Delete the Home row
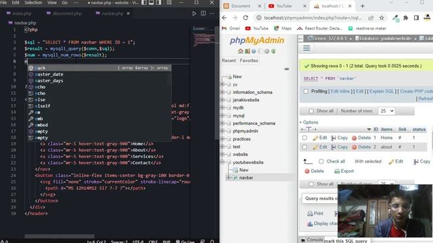Screen dimensions: 433x243 (361, 138)
